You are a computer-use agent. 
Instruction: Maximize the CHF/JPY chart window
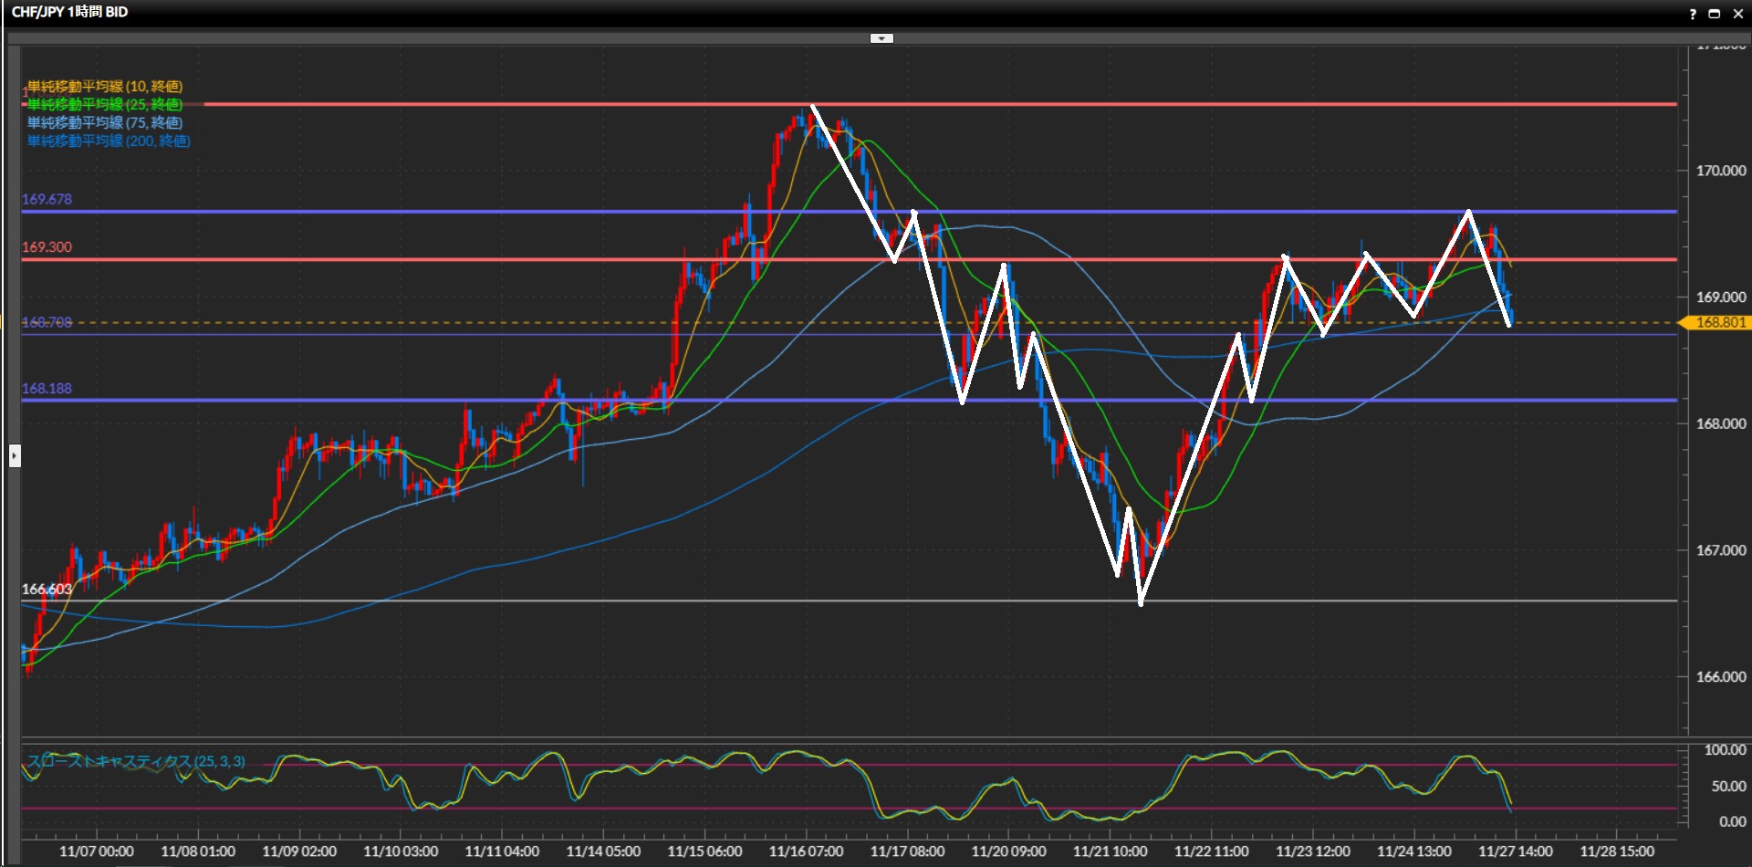[x=1714, y=14]
